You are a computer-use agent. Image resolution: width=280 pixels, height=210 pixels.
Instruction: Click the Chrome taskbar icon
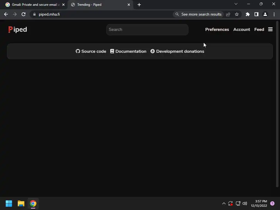coord(33,203)
